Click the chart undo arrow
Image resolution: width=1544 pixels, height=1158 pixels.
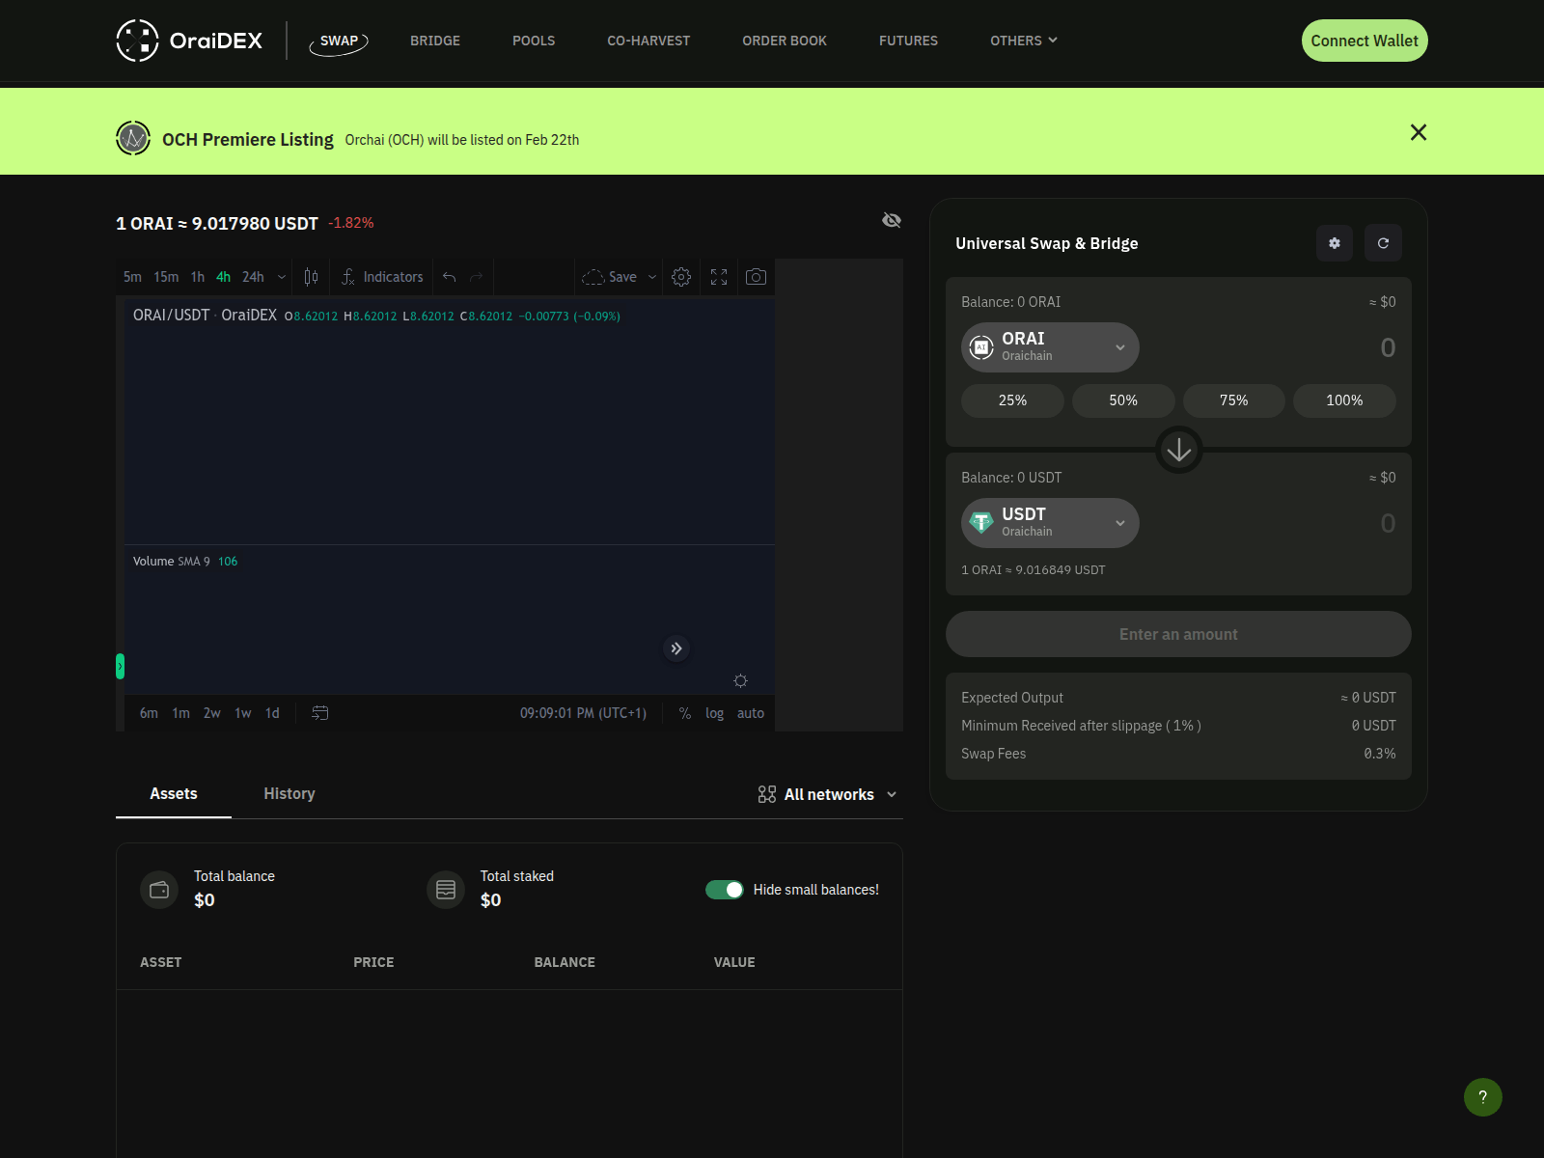449,277
